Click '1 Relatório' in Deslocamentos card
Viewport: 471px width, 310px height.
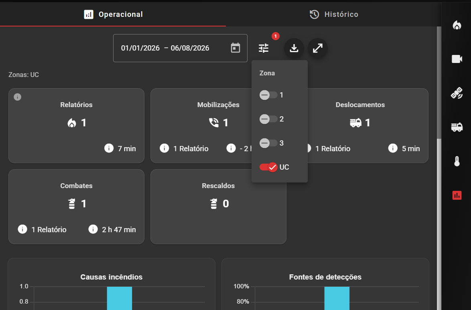333,149
